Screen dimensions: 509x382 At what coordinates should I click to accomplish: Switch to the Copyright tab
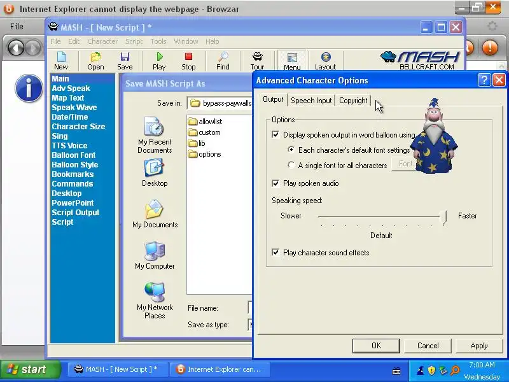click(x=353, y=101)
